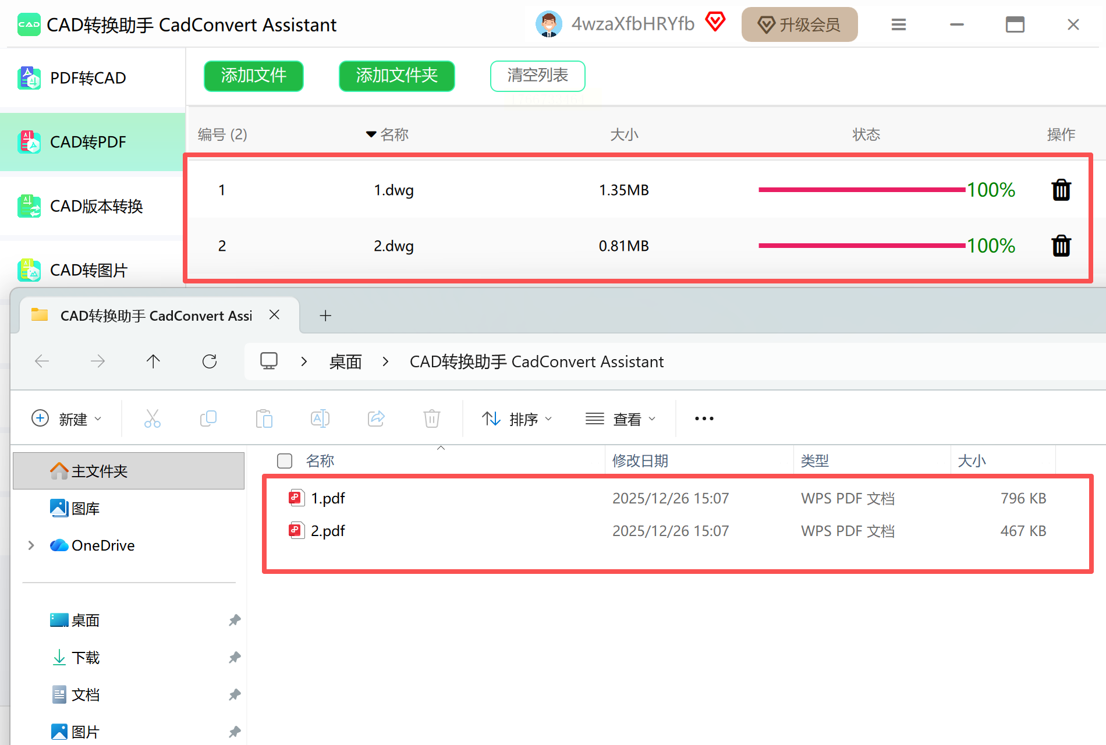Image resolution: width=1106 pixels, height=745 pixels.
Task: Add a new File Explorer tab
Action: tap(325, 315)
